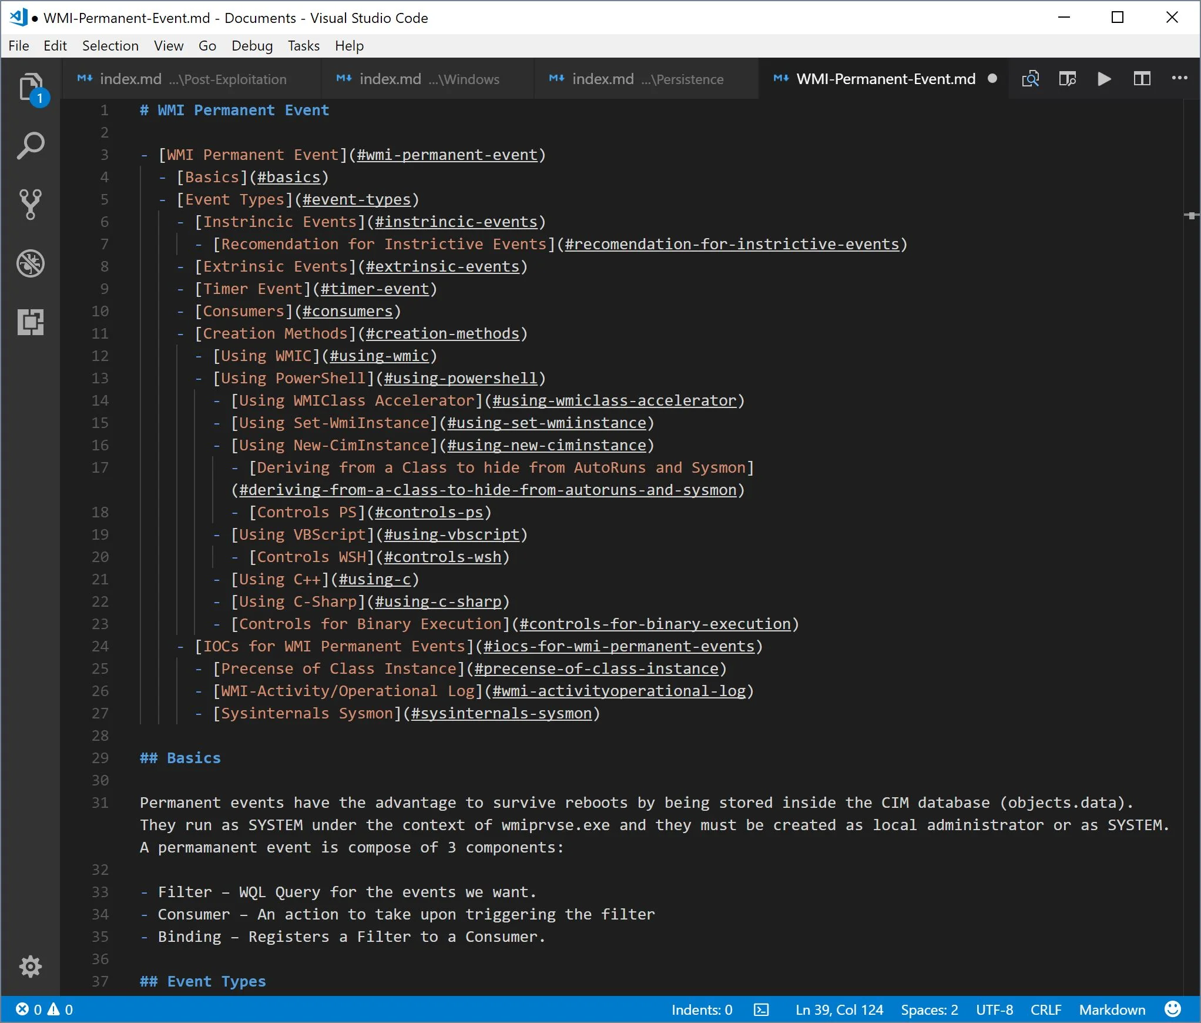Click errors and warnings count in status bar
Image resolution: width=1201 pixels, height=1023 pixels.
coord(45,1009)
